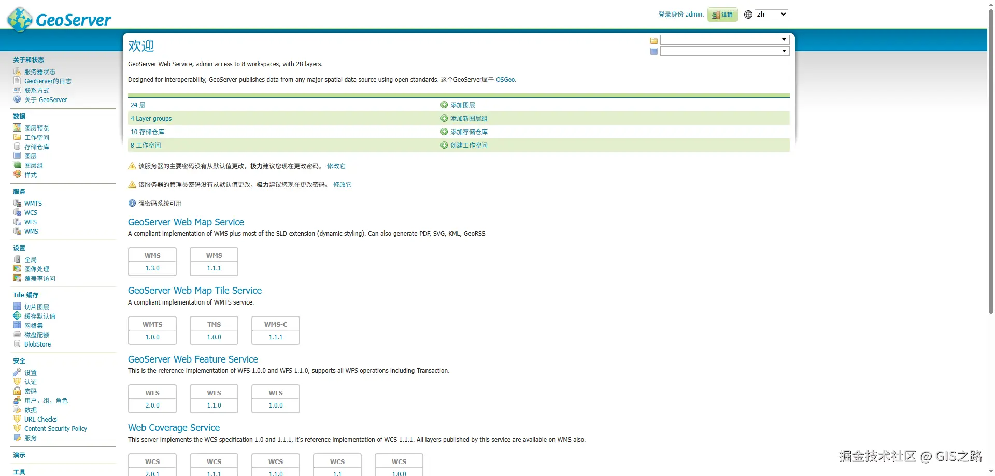Click the WCS service icon in sidebar
The height and width of the screenshot is (476, 995).
click(17, 212)
